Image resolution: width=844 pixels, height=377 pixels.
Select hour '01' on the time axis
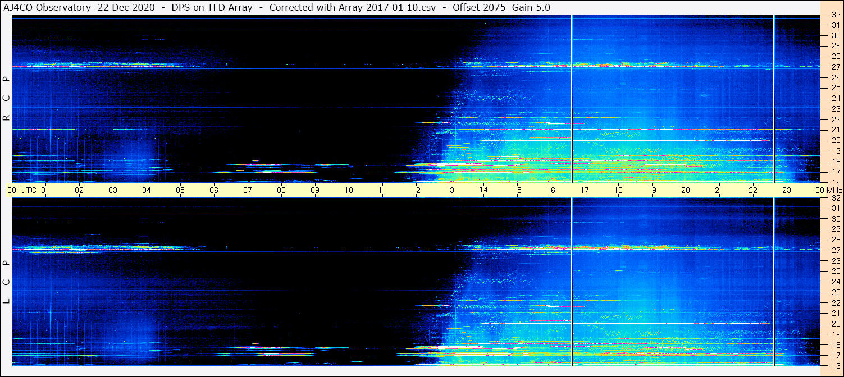pyautogui.click(x=45, y=190)
